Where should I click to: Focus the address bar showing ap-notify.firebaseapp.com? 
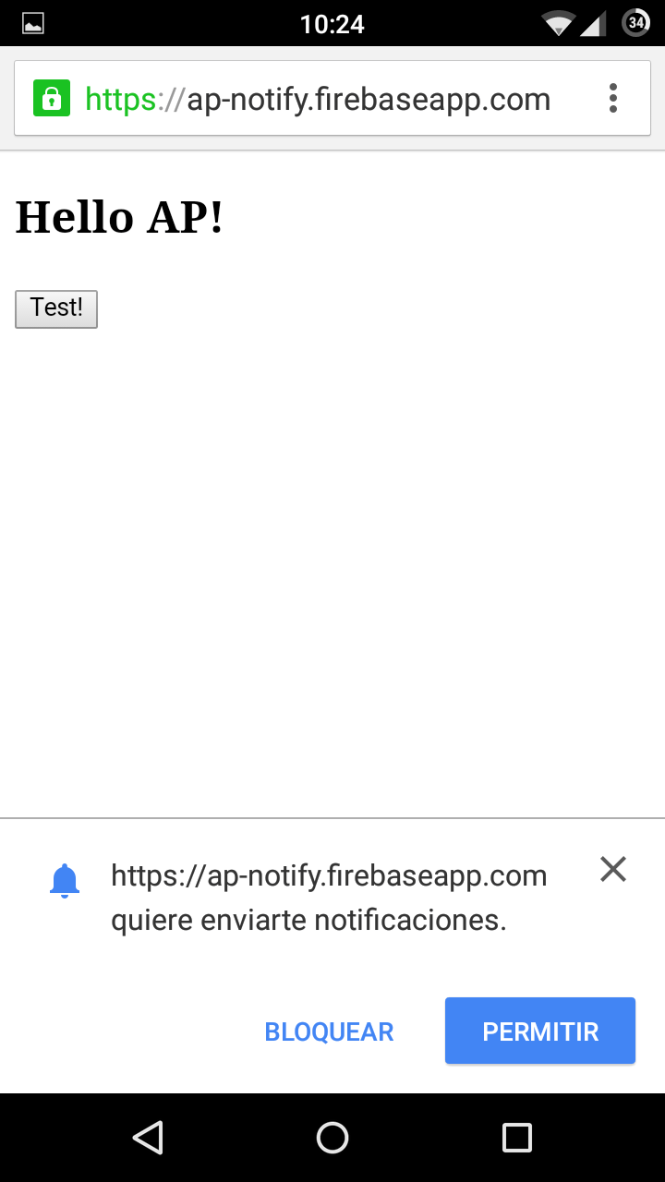click(368, 99)
